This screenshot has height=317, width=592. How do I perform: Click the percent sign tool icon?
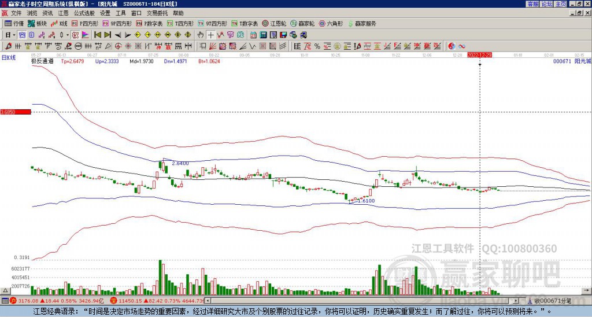pos(317,46)
